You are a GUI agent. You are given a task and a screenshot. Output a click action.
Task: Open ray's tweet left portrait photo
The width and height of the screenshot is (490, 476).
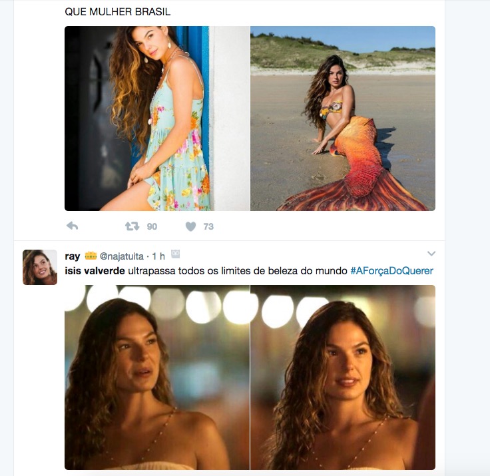157,377
